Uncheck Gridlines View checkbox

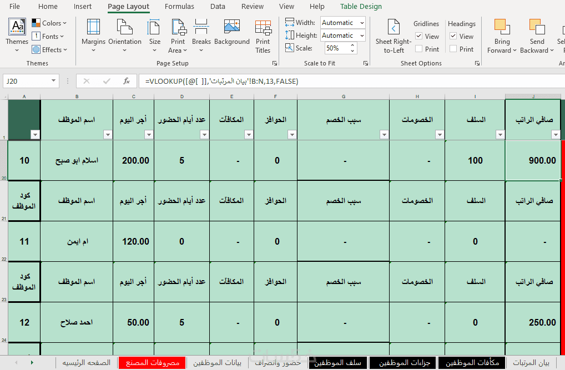click(418, 36)
